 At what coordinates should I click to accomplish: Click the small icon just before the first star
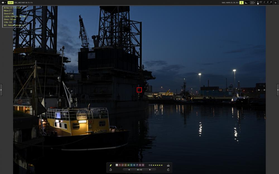pos(151,165)
